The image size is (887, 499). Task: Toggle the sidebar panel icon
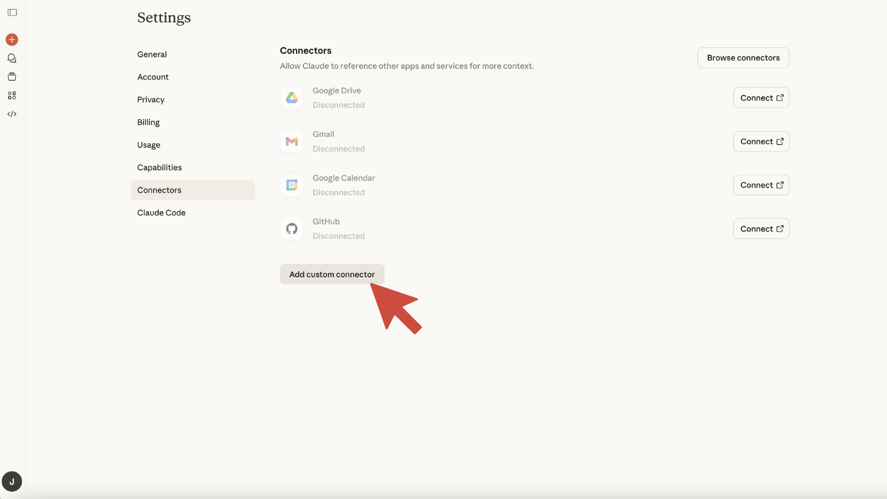[x=12, y=12]
